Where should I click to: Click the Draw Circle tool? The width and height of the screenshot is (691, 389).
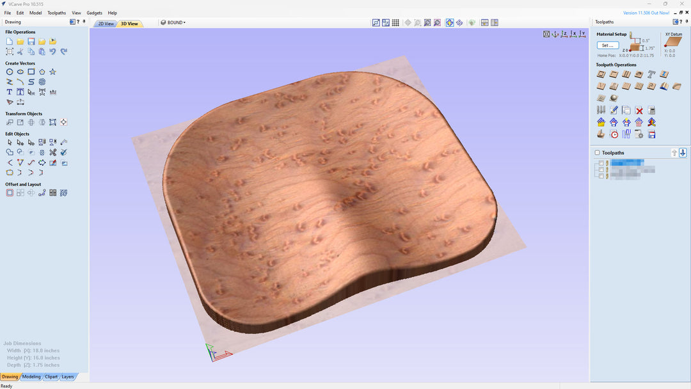(x=10, y=72)
